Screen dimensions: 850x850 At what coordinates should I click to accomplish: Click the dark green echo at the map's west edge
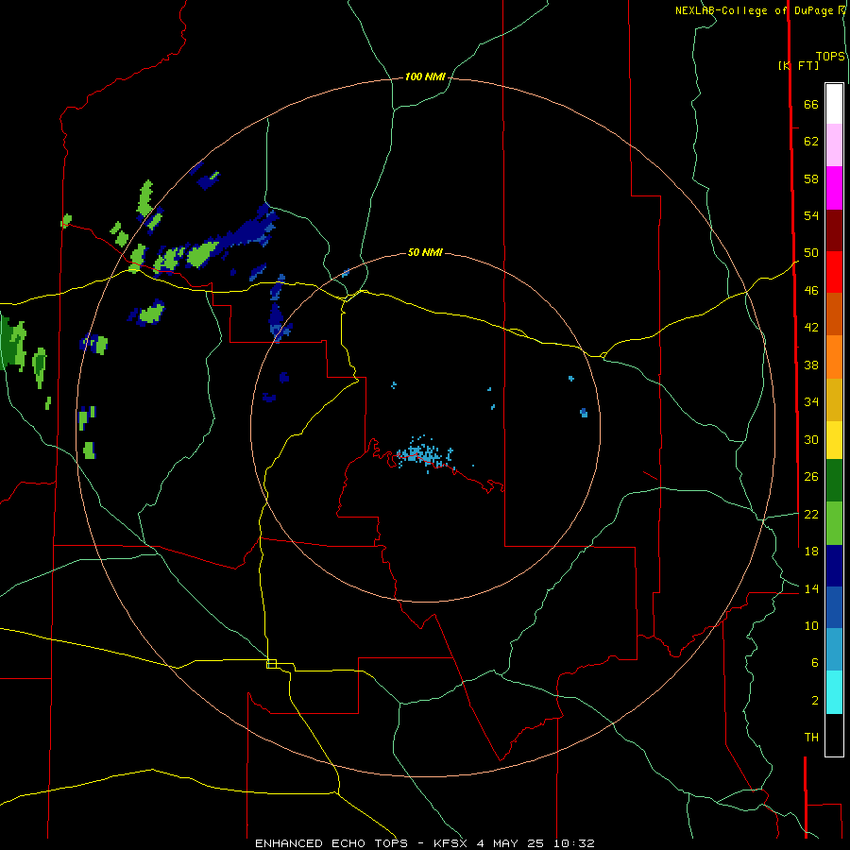tap(12, 344)
